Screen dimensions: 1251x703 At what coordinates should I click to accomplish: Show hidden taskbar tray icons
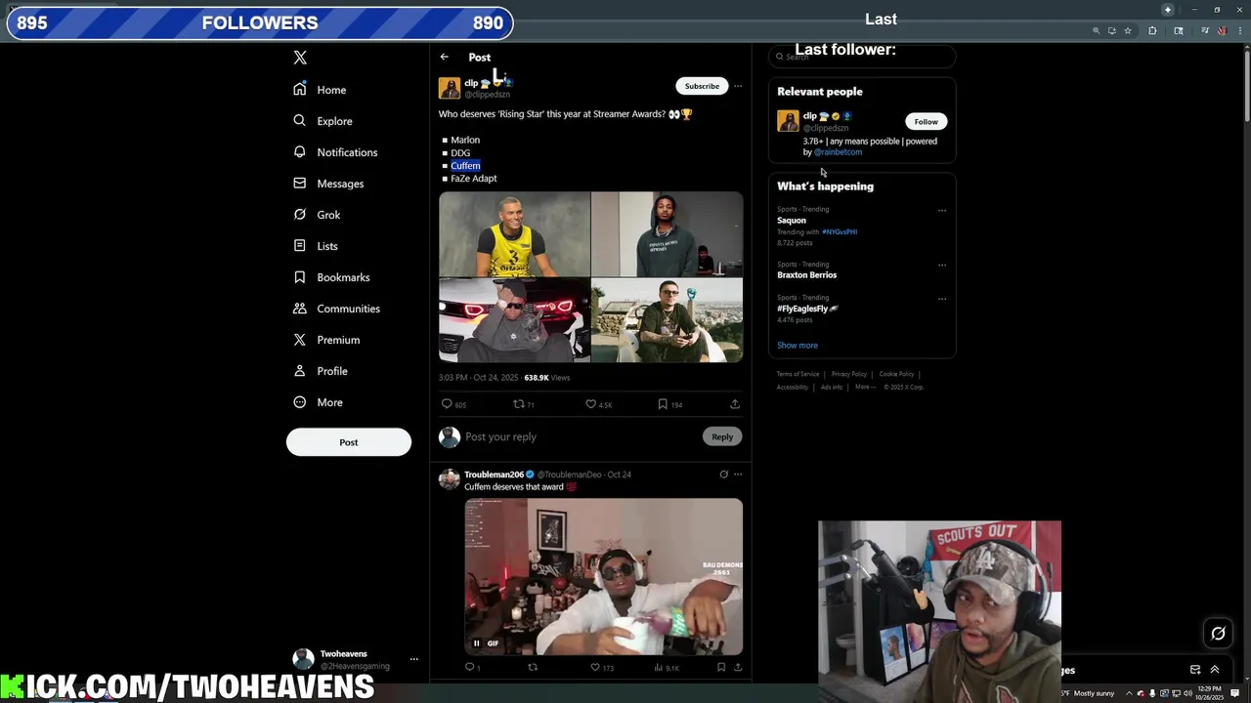1129,693
